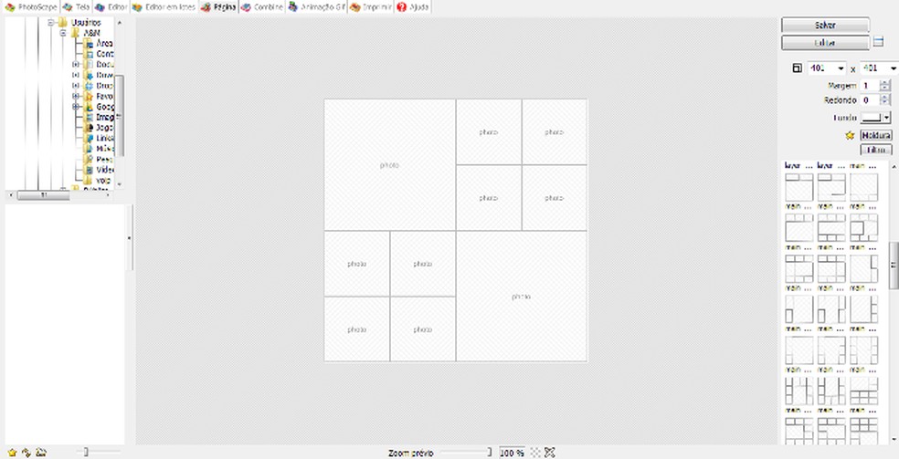This screenshot has width=899, height=459.
Task: Select the Docu folder icon
Action: coord(89,65)
